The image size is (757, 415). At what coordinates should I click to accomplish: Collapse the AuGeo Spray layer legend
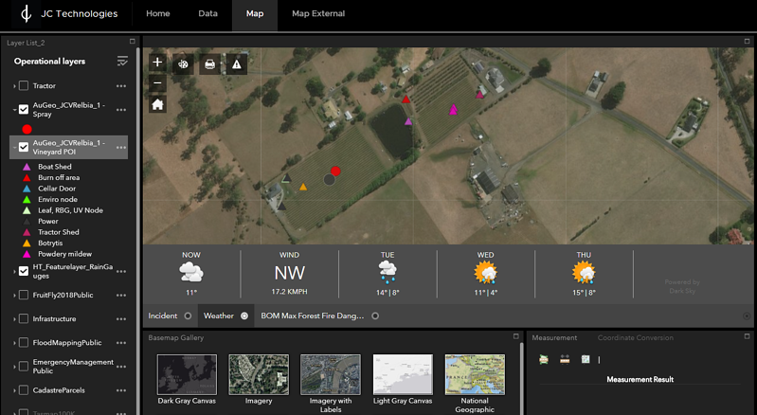point(13,109)
